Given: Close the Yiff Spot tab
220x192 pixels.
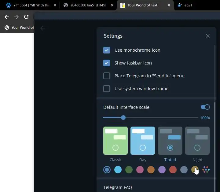Looking at the screenshot, I should coord(55,5).
